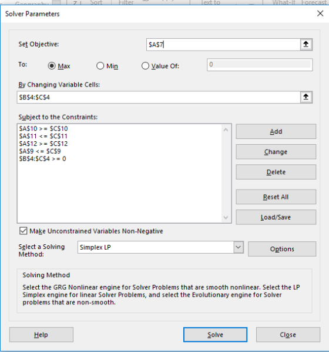
Task: Click the Change constraint button
Action: (x=276, y=152)
